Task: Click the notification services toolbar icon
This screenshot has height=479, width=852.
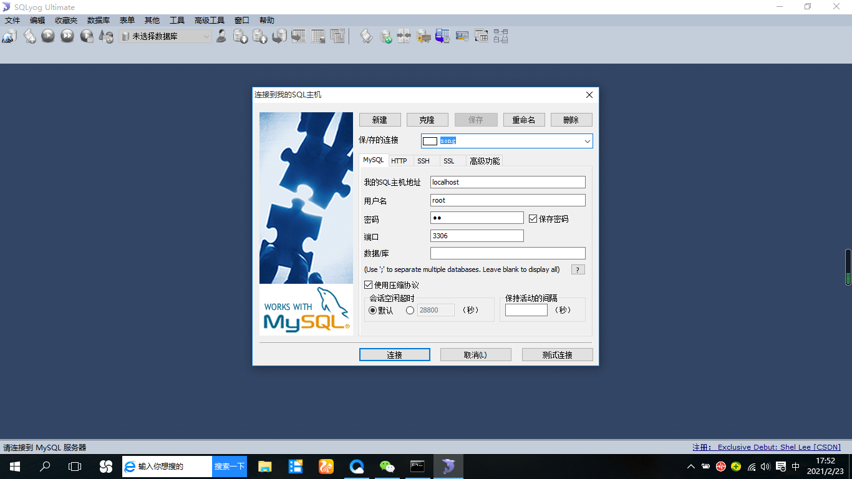Action: [x=462, y=36]
